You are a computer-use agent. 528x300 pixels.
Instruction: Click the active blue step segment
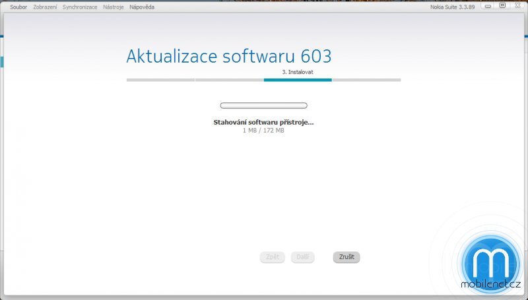[298, 80]
